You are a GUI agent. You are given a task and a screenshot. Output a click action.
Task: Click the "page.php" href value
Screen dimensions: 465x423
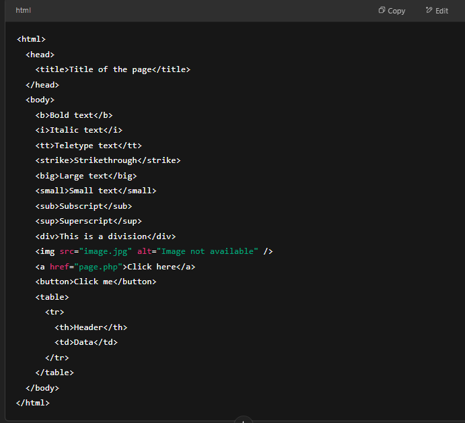[x=98, y=267]
